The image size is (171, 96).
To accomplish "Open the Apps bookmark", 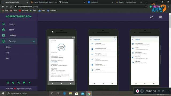I will click(5, 11).
